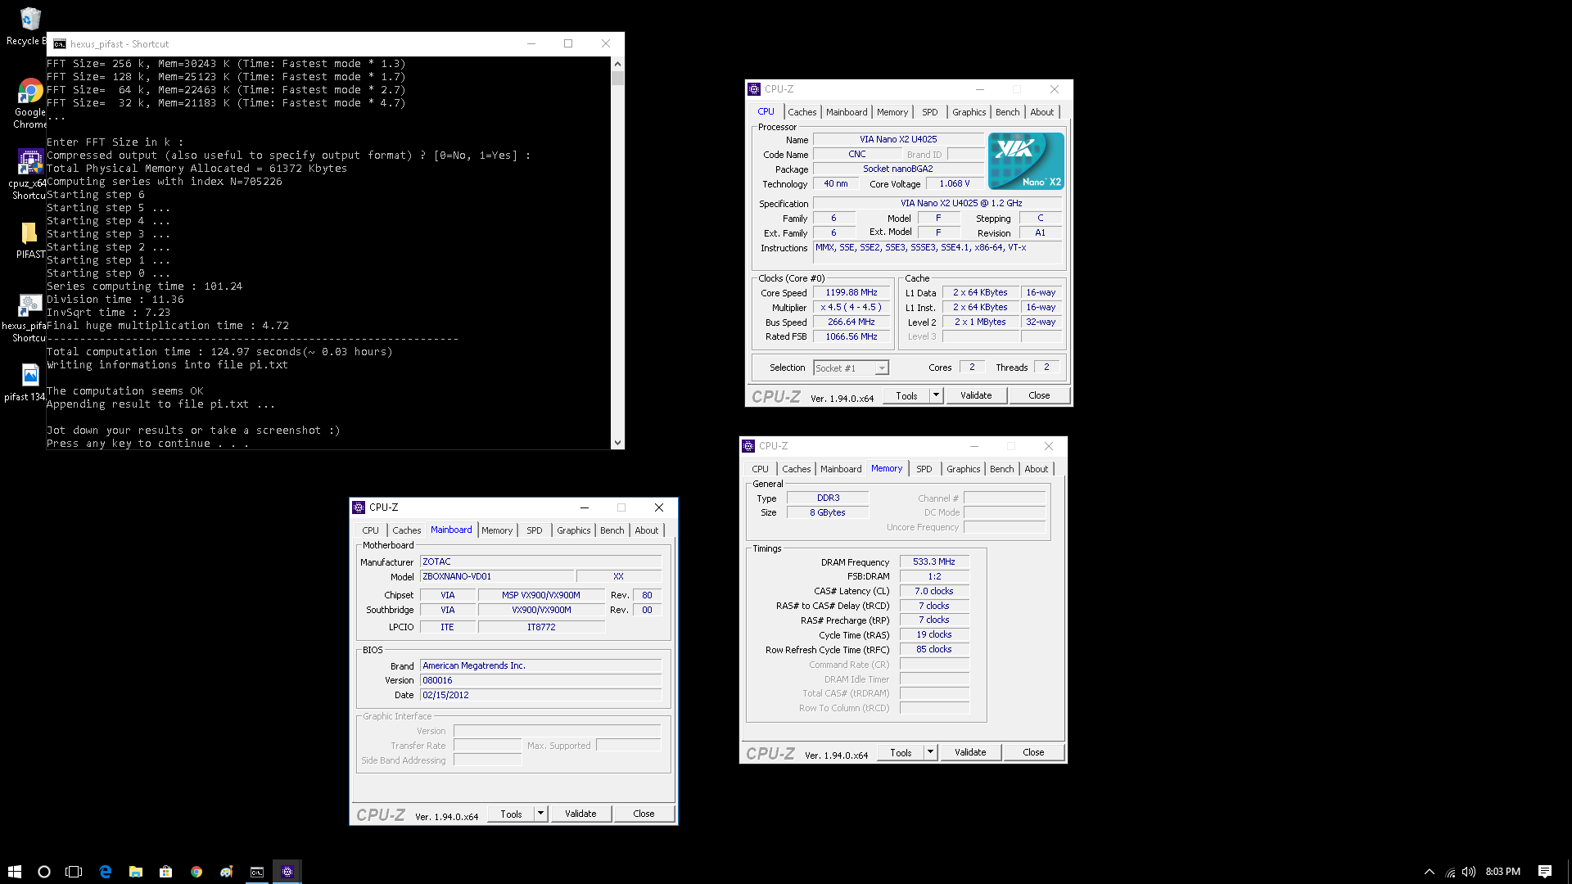Open File Explorer from the taskbar
Image resolution: width=1572 pixels, height=884 pixels.
[136, 872]
